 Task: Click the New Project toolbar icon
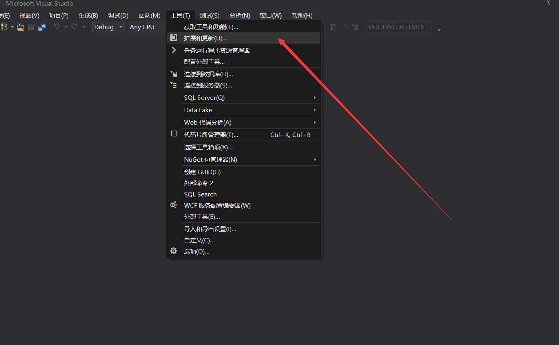(x=4, y=27)
